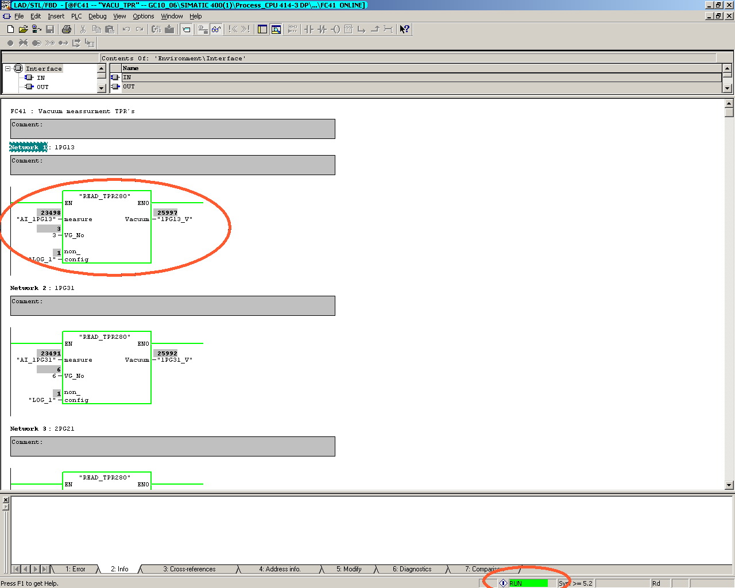The width and height of the screenshot is (735, 588).
Task: Toggle the Monitor glasses icon
Action: tap(216, 29)
